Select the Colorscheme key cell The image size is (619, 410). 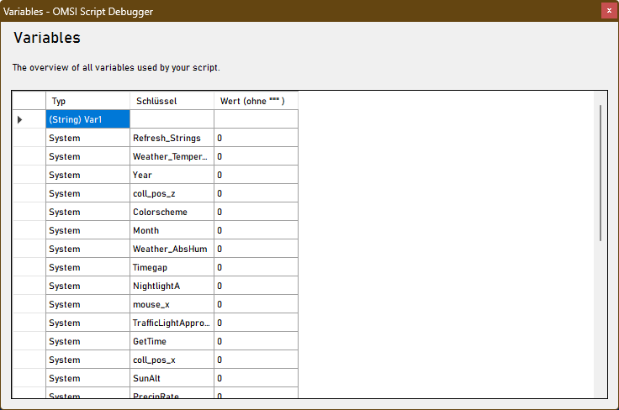point(172,213)
